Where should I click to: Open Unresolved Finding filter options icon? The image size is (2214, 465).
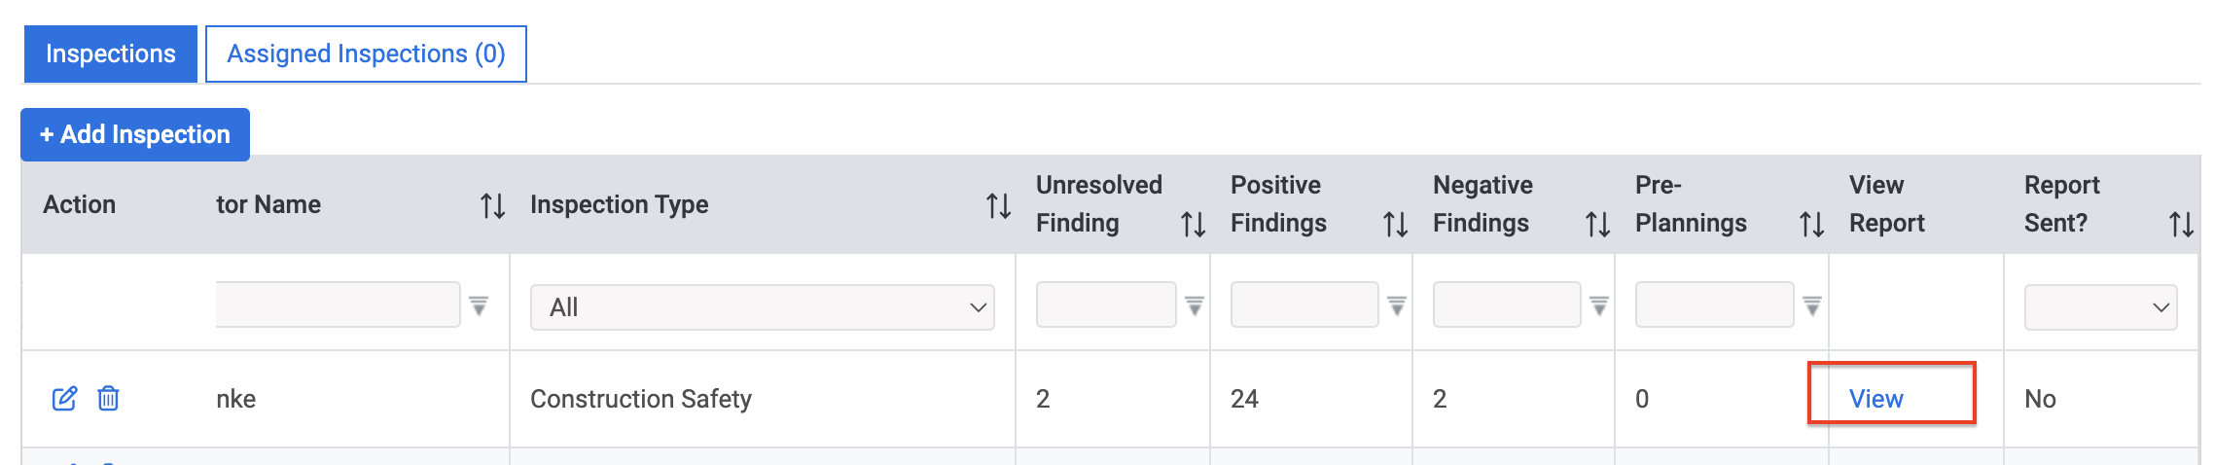(x=1195, y=305)
